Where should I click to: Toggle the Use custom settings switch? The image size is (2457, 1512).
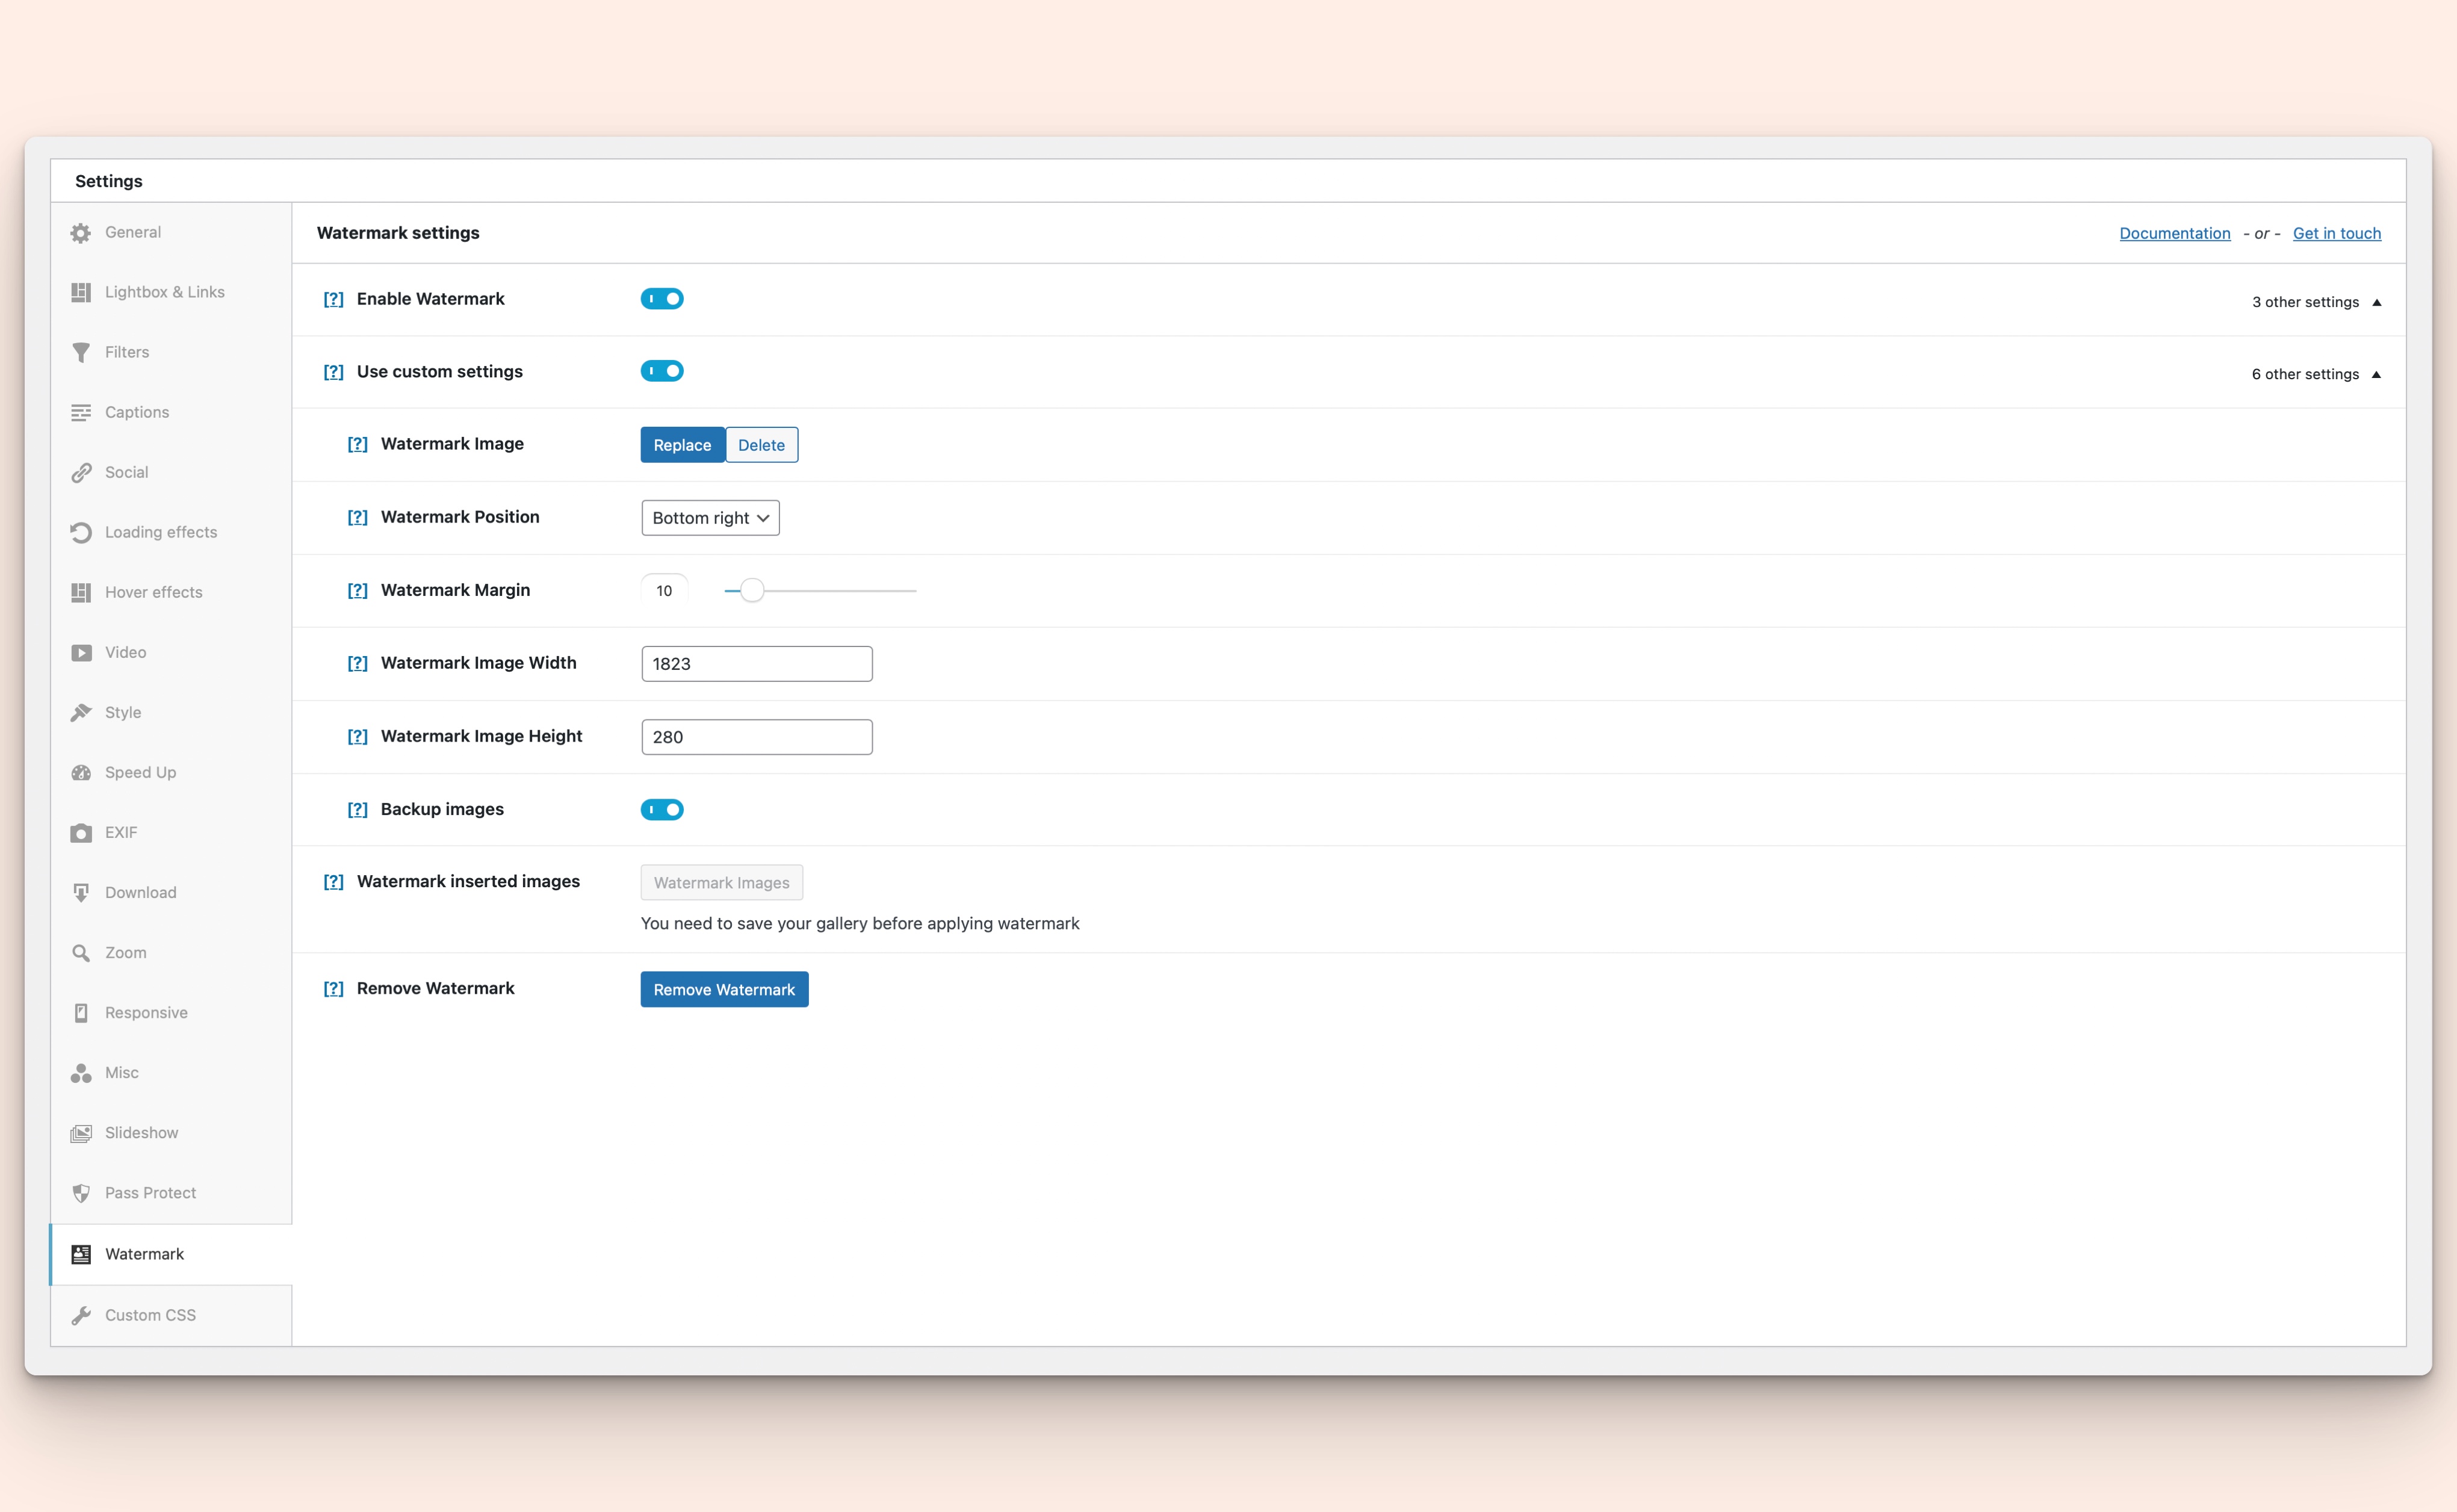(x=663, y=370)
